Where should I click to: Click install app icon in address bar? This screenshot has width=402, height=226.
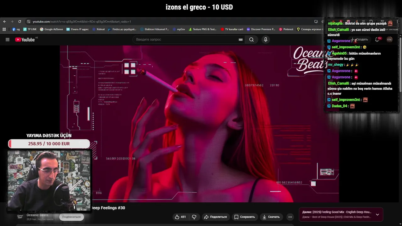tap(316, 21)
